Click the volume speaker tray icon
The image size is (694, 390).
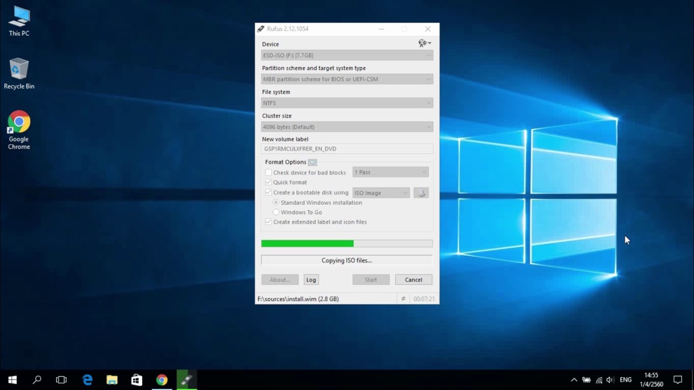611,380
